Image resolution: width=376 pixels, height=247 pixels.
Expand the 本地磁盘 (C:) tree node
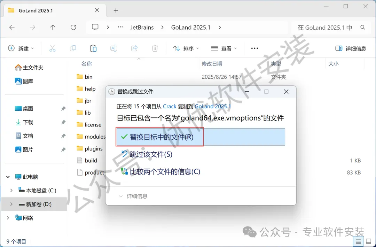11,191
